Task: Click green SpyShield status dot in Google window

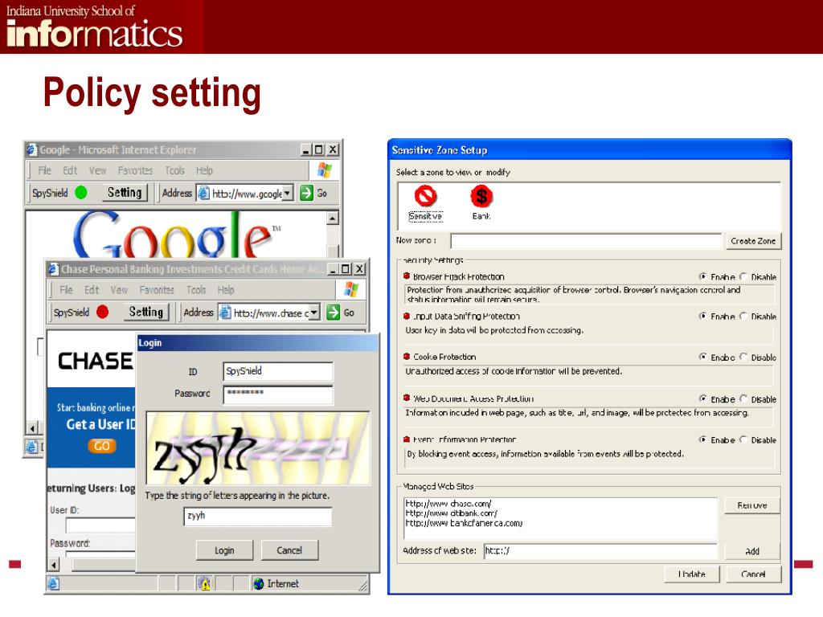Action: point(81,193)
